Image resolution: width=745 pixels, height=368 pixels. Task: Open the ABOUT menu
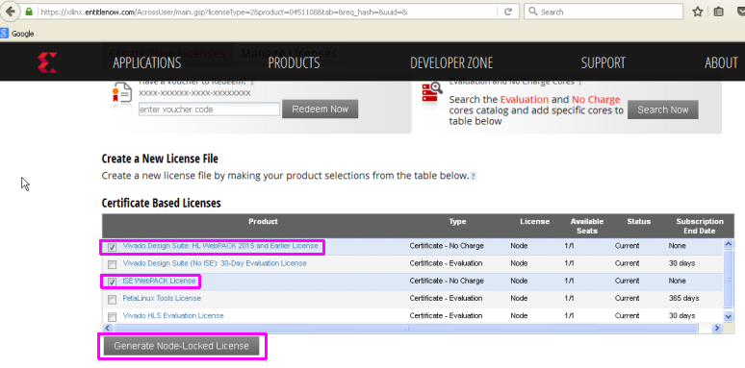pyautogui.click(x=721, y=62)
